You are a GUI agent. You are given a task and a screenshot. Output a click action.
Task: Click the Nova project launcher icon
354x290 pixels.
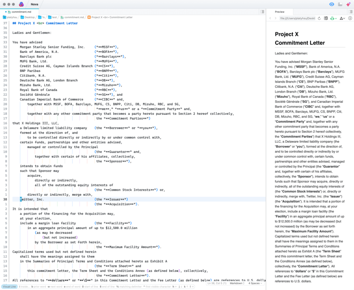[x=21, y=4]
